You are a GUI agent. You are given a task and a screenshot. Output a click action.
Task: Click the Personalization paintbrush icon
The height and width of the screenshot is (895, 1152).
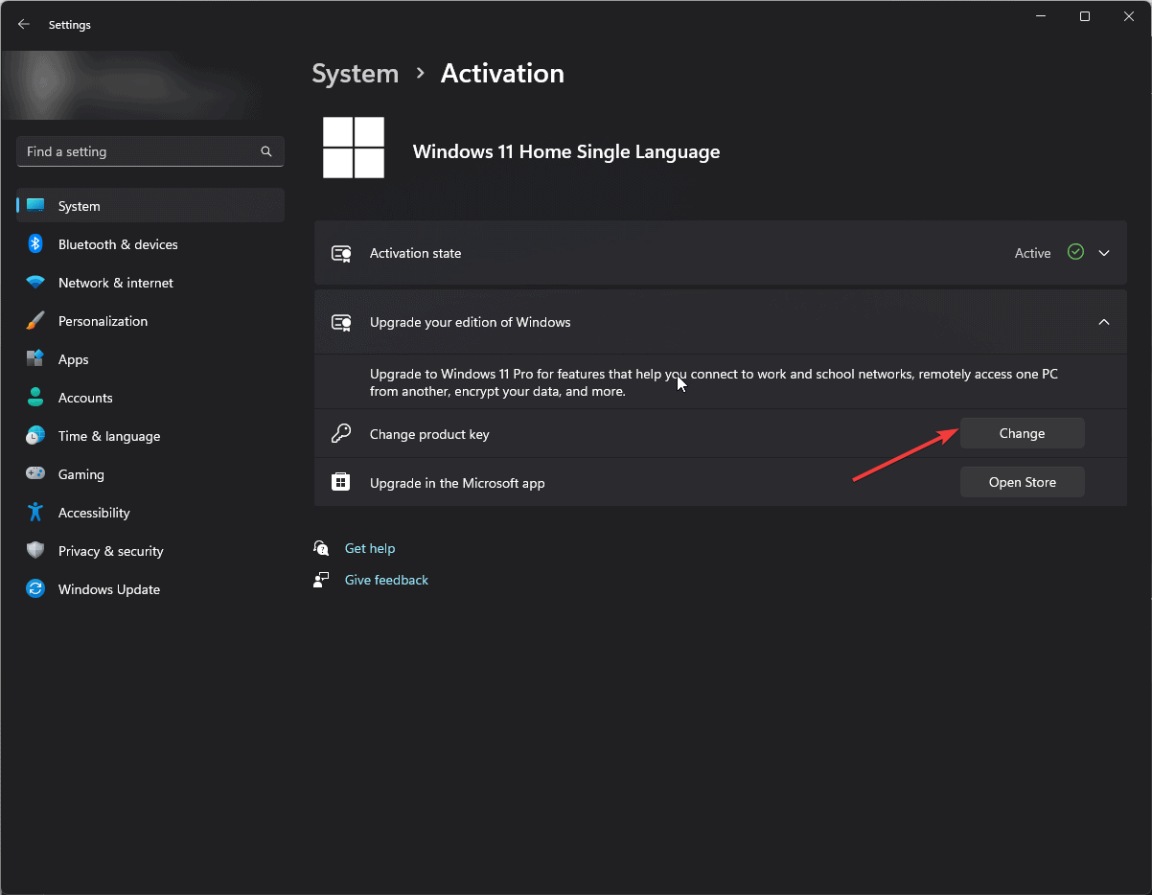pos(35,321)
